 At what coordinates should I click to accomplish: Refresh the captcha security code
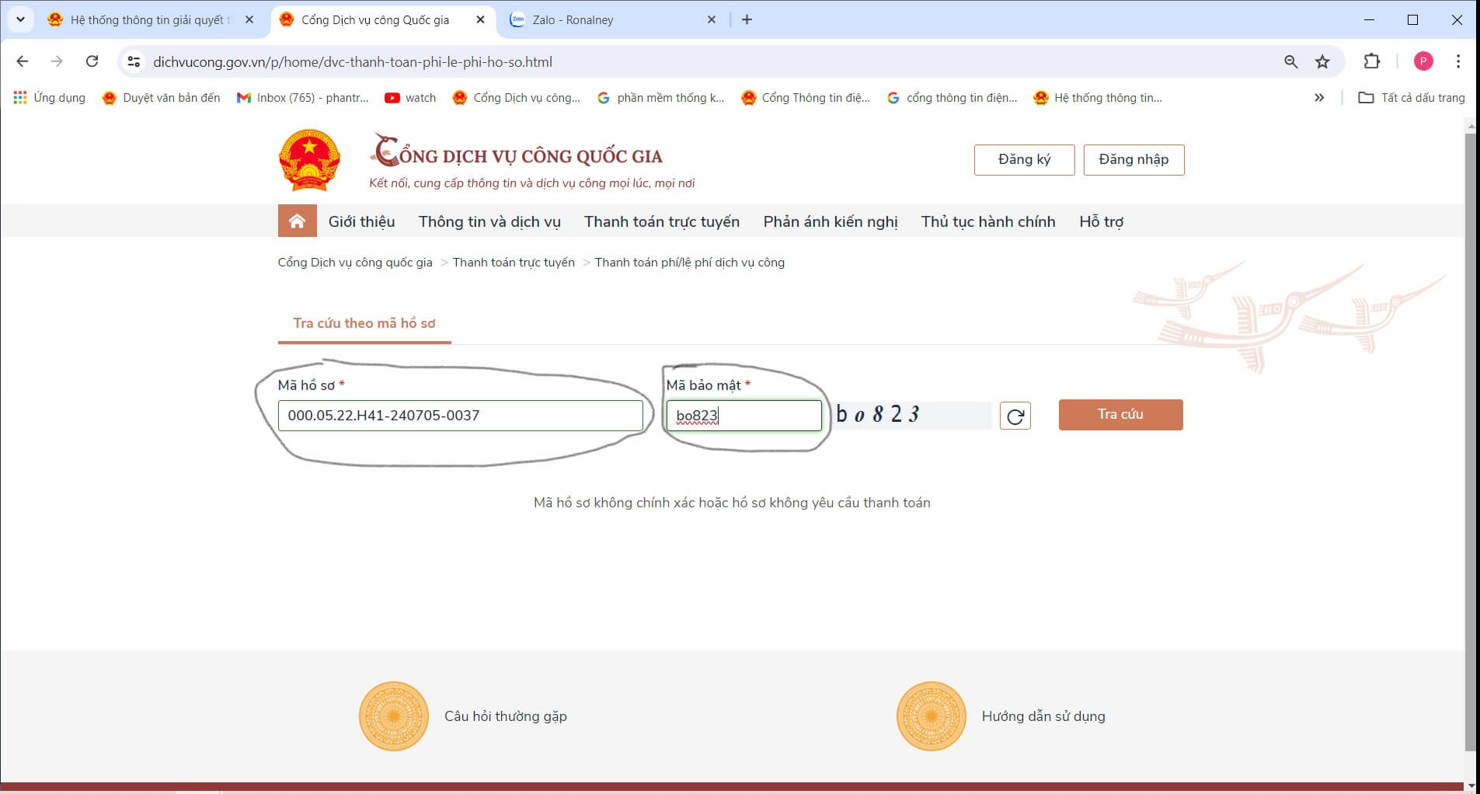[x=1015, y=416]
